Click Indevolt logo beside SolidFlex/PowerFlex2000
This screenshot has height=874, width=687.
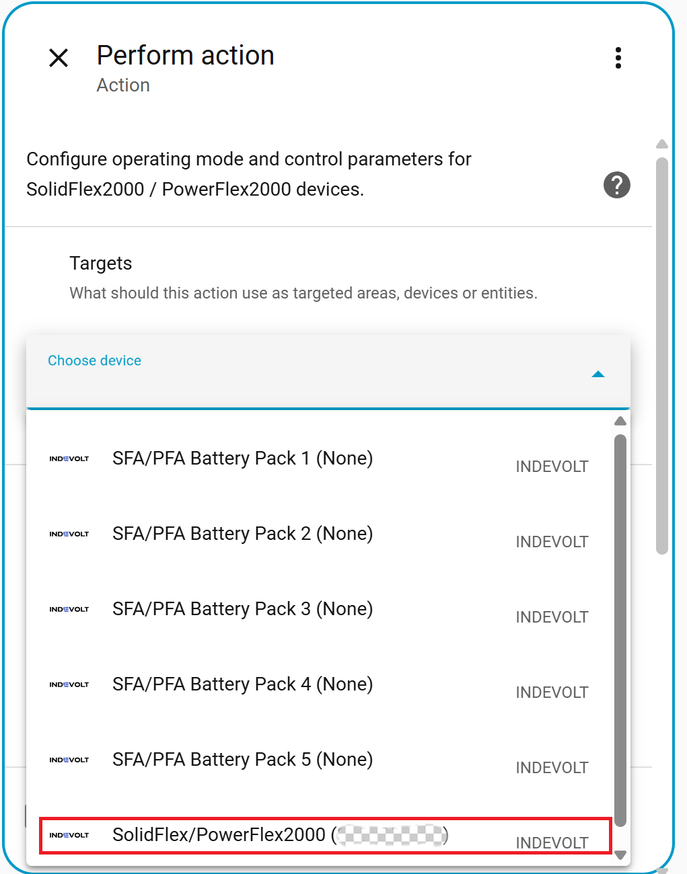69,835
